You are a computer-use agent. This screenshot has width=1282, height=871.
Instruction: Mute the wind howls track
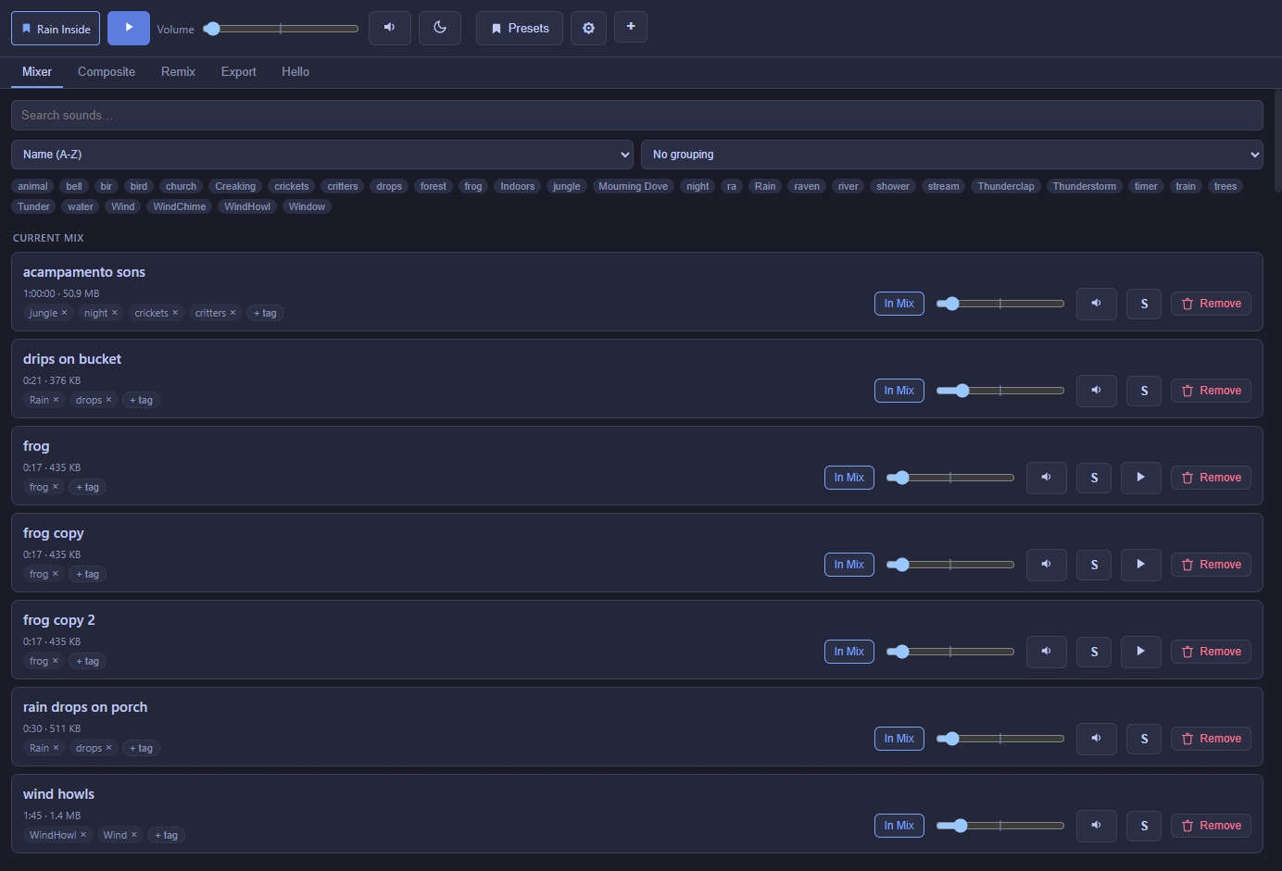tap(1097, 826)
